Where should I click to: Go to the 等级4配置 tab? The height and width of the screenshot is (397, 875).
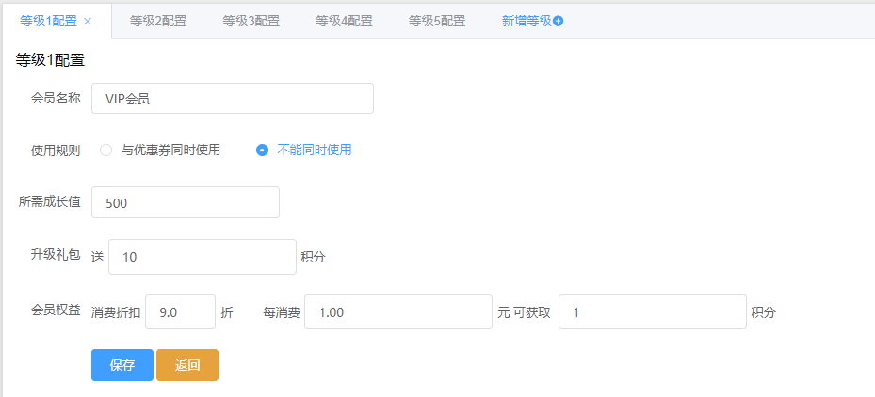coord(345,21)
